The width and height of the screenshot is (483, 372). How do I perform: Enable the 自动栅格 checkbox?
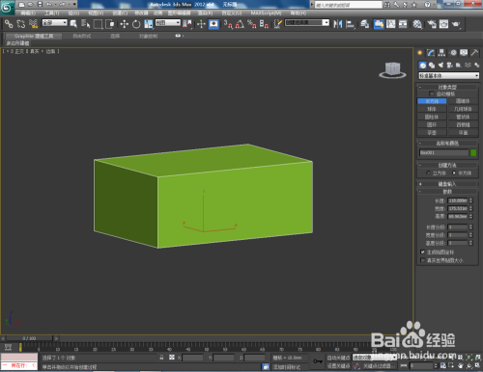tap(432, 93)
